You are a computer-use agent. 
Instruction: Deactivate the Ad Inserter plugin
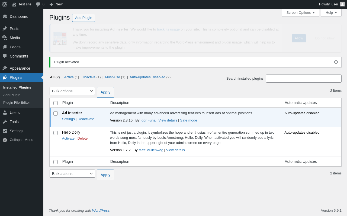pos(86,119)
